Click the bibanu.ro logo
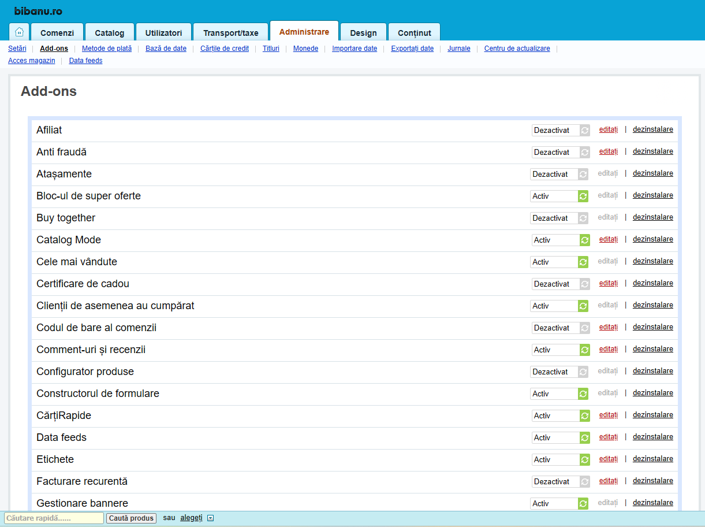The height and width of the screenshot is (527, 705). pyautogui.click(x=38, y=12)
